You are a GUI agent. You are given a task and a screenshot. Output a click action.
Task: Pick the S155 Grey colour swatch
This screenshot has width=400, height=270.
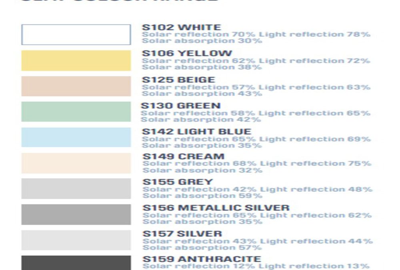76,188
